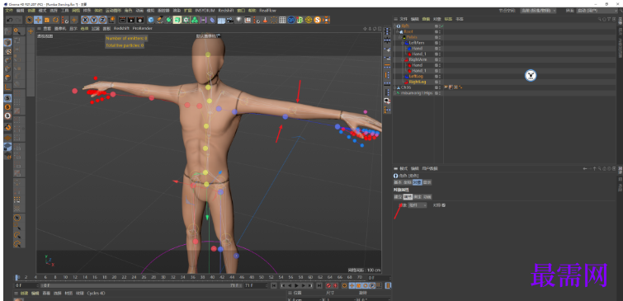Screen dimensions: 623x301
Task: Open the 组件 dropdown in attributes
Action: click(x=418, y=205)
